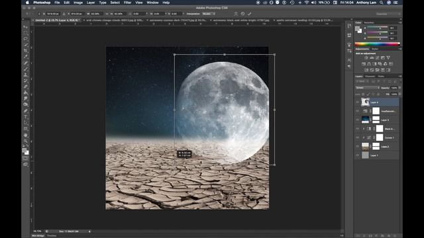424x238 pixels.
Task: Open the Essentials workspace dropdown
Action: 388,14
